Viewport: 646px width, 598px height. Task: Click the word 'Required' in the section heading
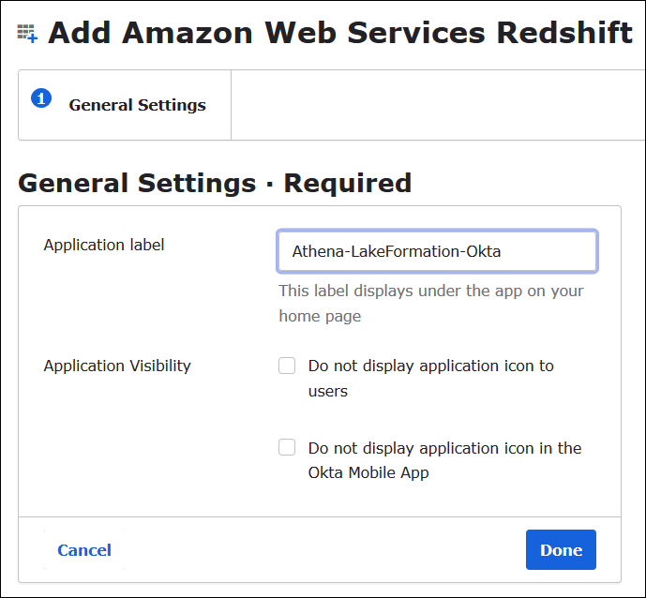pos(348,183)
